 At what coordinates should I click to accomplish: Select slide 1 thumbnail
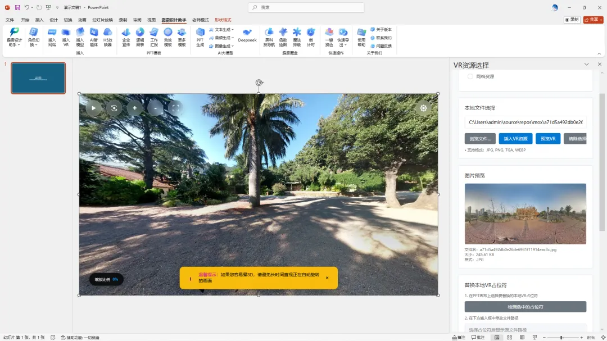(38, 78)
